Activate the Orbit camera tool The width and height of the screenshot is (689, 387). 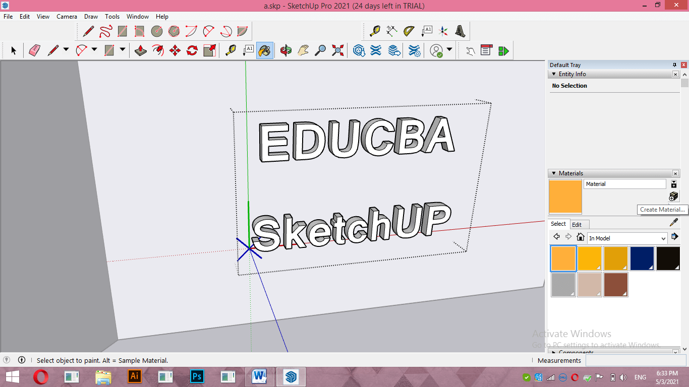pos(286,50)
